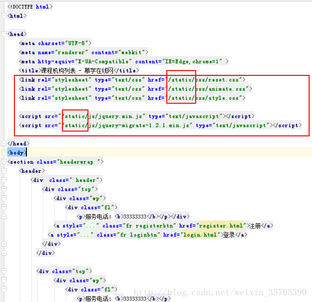
Task: Collapse the div class=" header" fold marker
Action: pyautogui.click(x=4, y=180)
